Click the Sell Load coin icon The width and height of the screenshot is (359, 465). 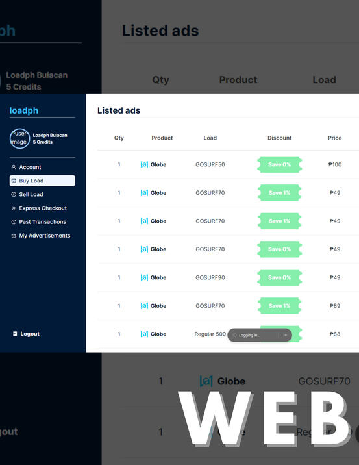(x=14, y=194)
